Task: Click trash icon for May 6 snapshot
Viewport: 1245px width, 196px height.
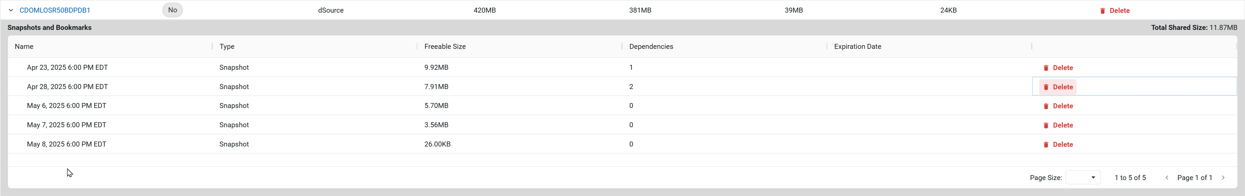Action: click(x=1046, y=106)
